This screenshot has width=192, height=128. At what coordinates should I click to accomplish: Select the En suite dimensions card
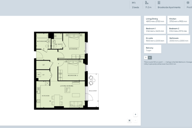(x=155, y=39)
